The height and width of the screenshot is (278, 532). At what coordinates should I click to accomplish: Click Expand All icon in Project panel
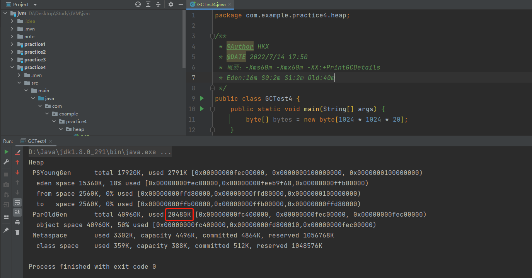[x=148, y=4]
